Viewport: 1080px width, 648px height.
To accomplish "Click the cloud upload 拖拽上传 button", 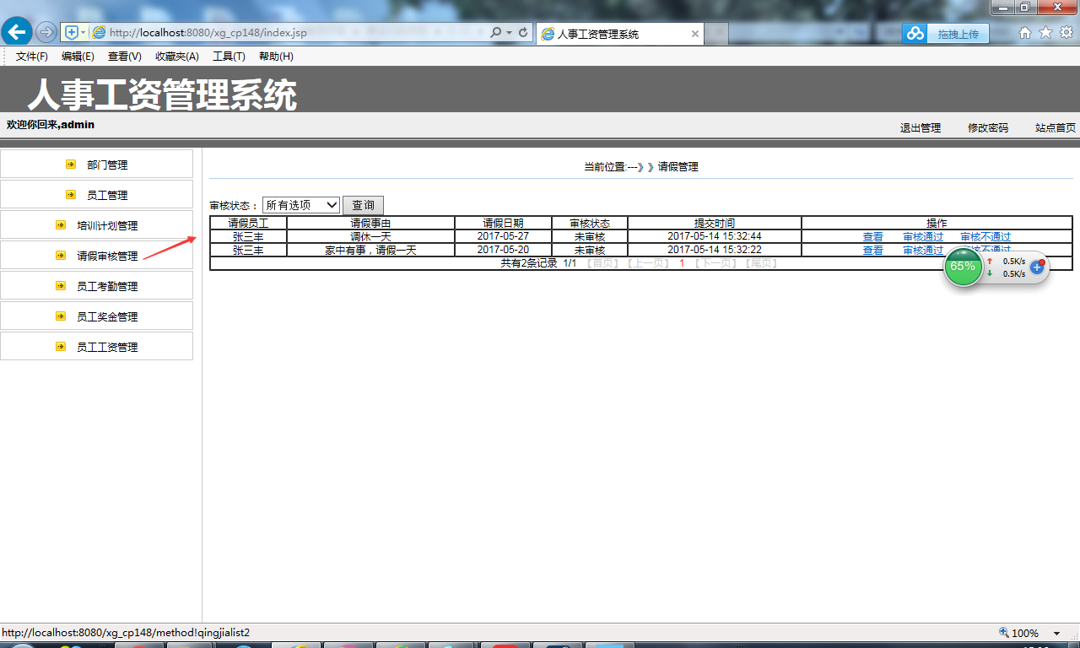I will tap(946, 34).
